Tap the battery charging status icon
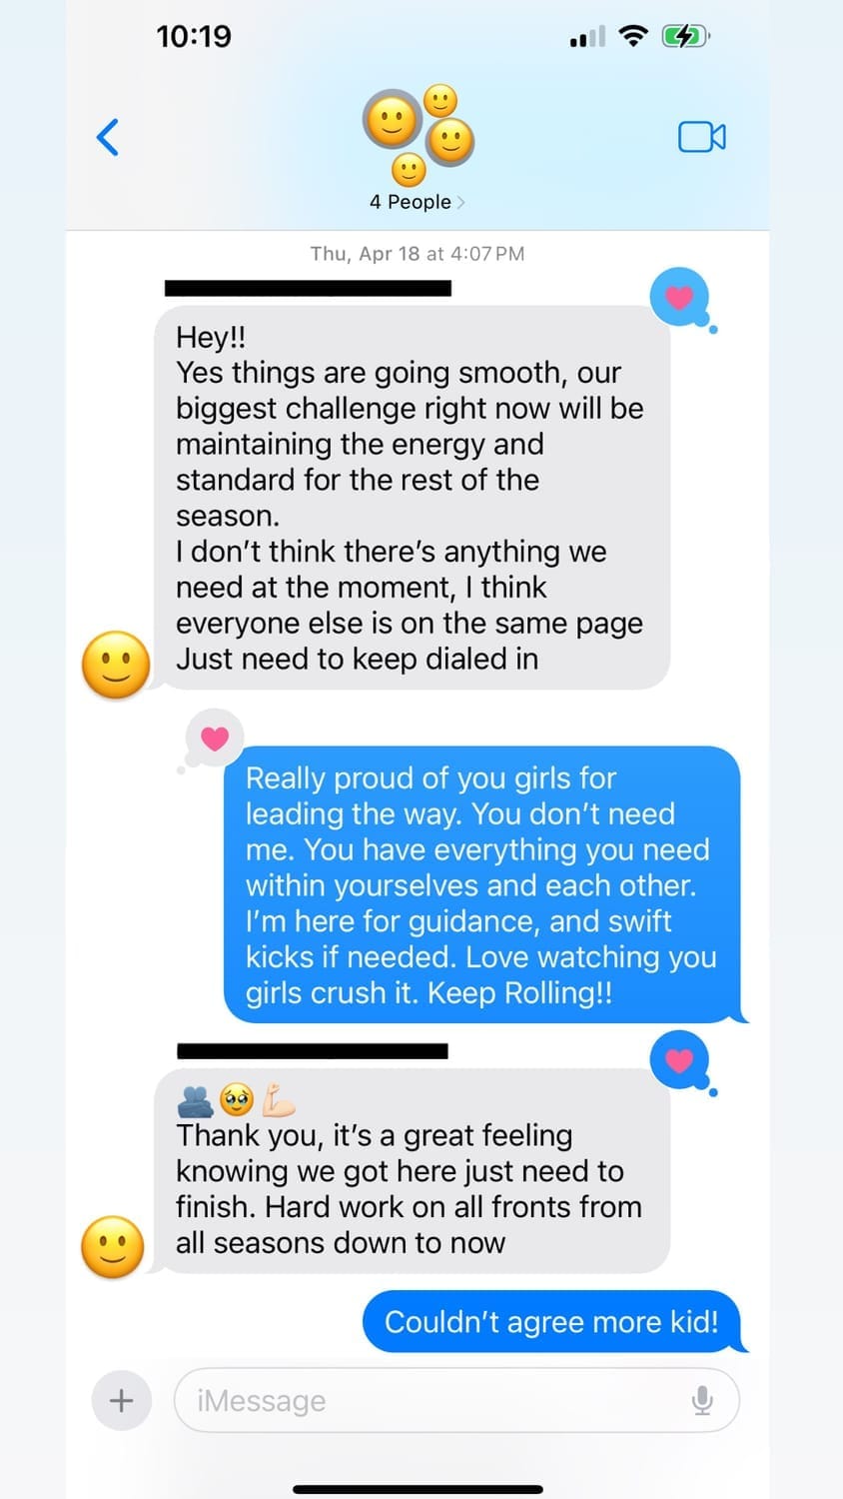 (686, 37)
